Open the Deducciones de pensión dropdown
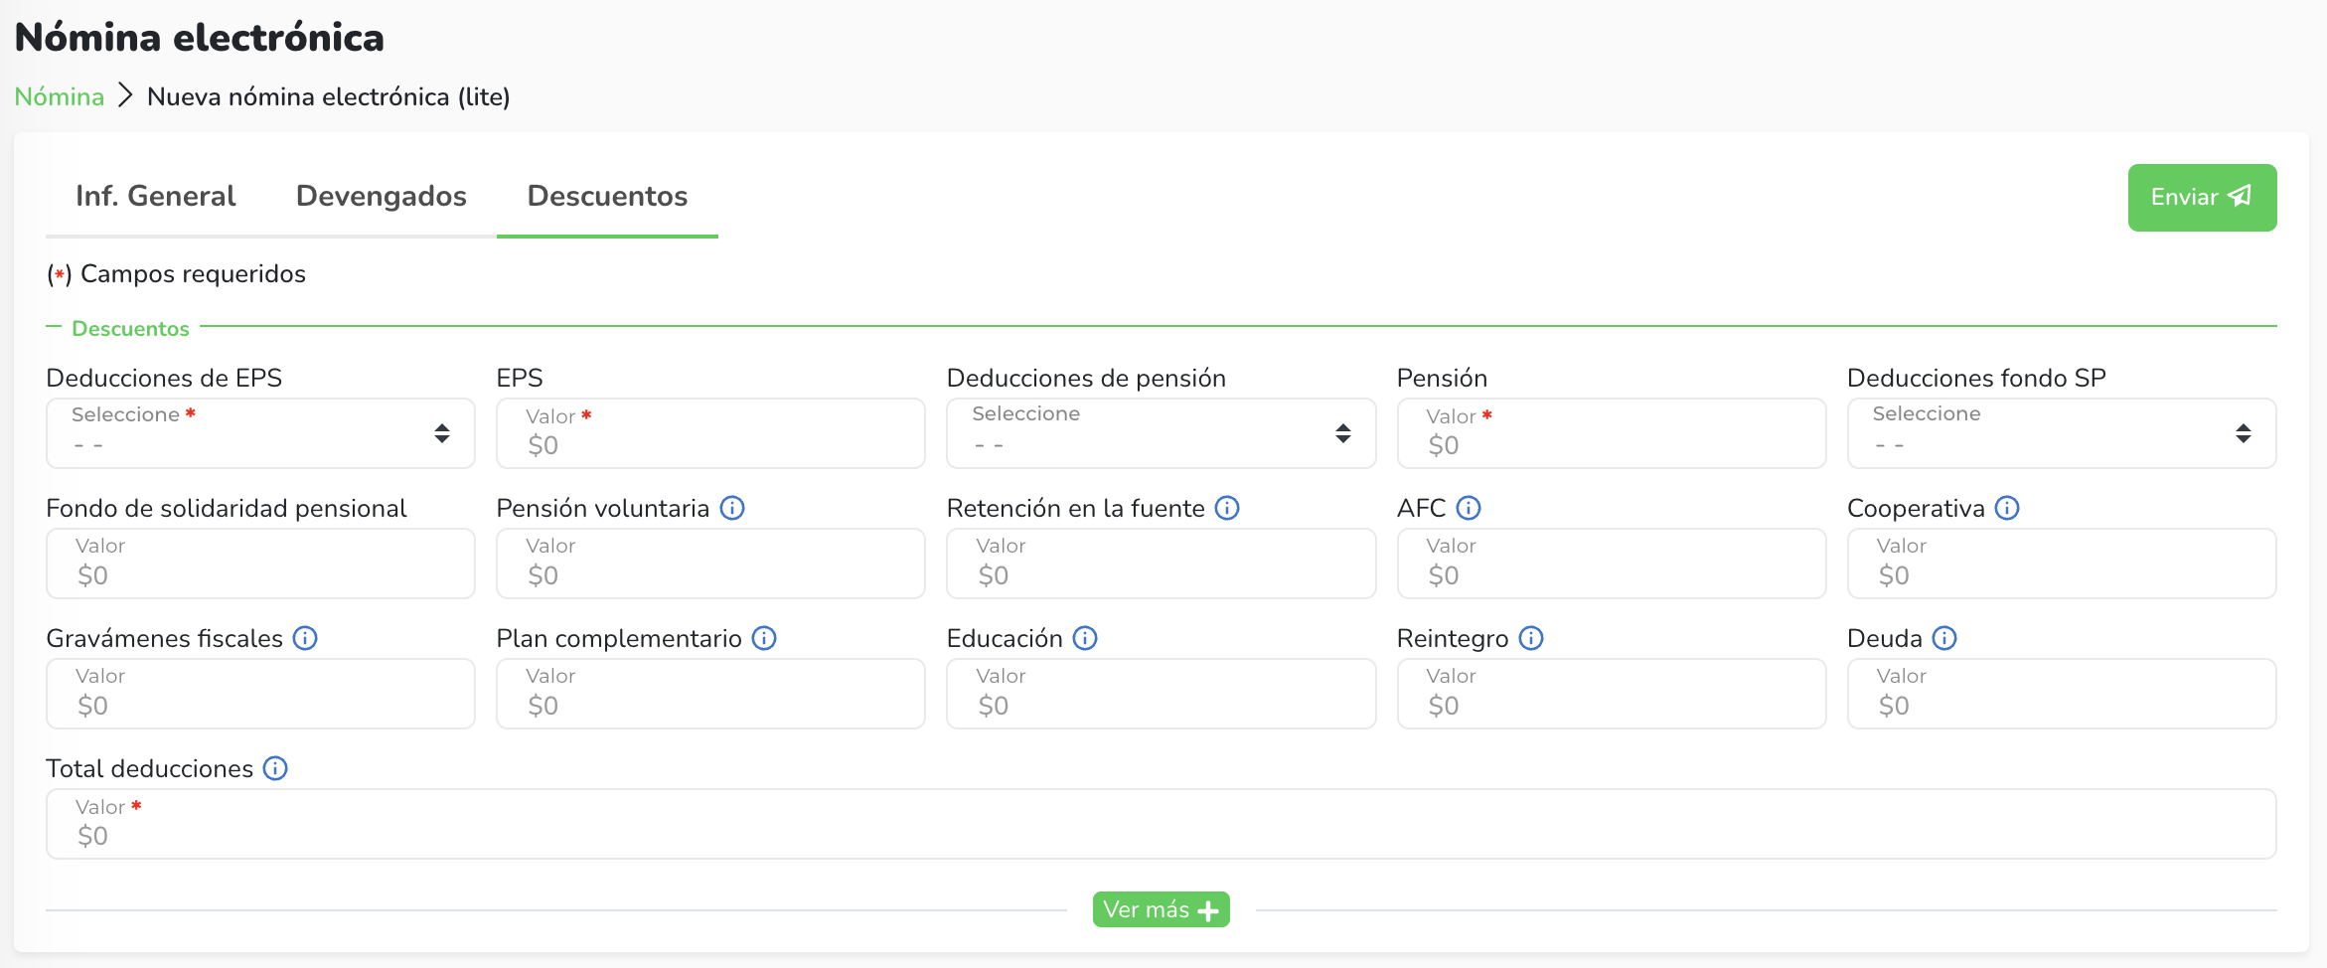Viewport: 2327px width, 968px height. [x=1161, y=433]
